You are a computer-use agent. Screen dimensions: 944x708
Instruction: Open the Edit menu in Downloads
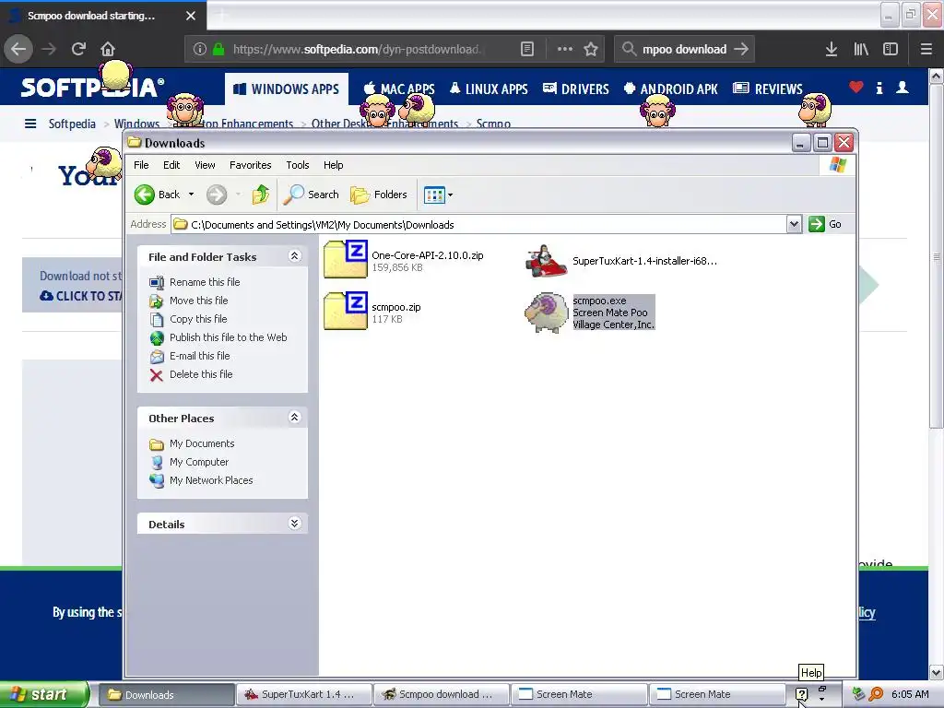(171, 165)
